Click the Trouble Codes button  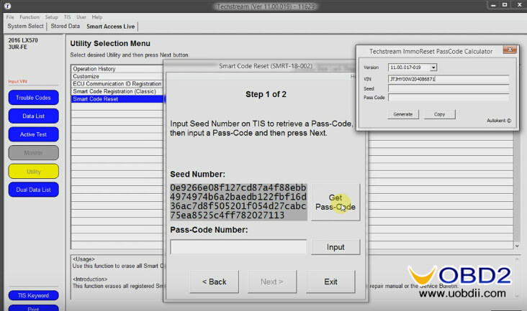coord(34,98)
